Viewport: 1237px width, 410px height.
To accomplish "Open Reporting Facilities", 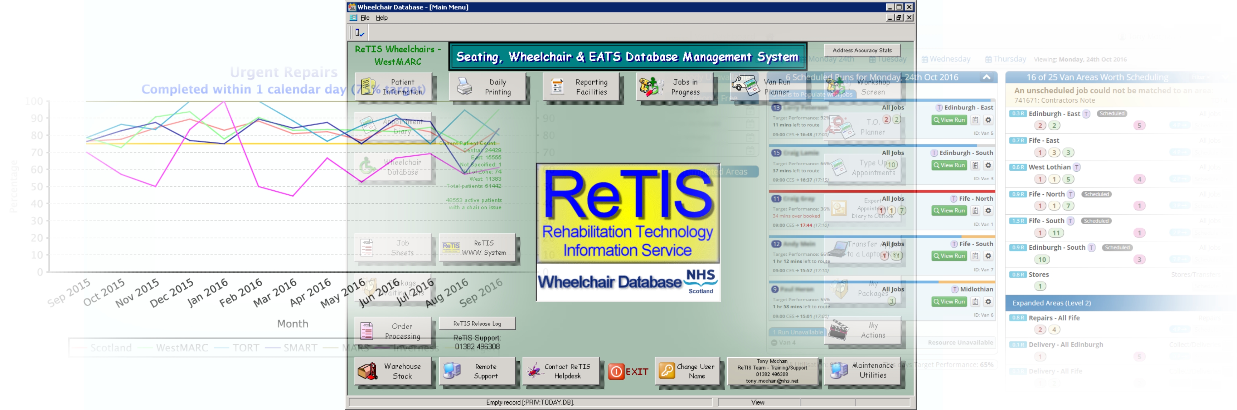I will click(x=581, y=87).
